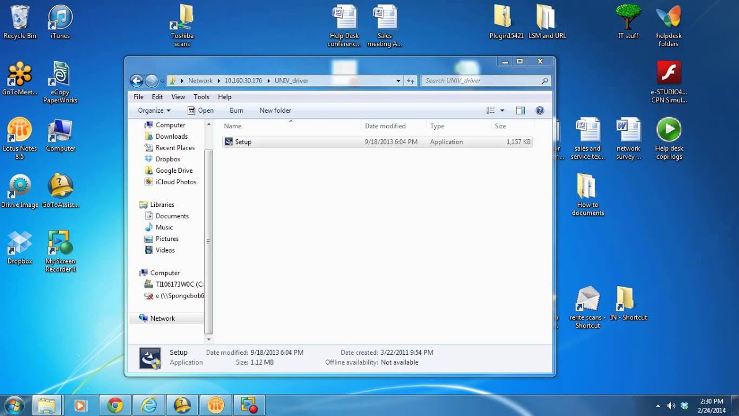739x416 pixels.
Task: Click the 10.160.30.176 breadcrumb segment
Action: coord(243,81)
